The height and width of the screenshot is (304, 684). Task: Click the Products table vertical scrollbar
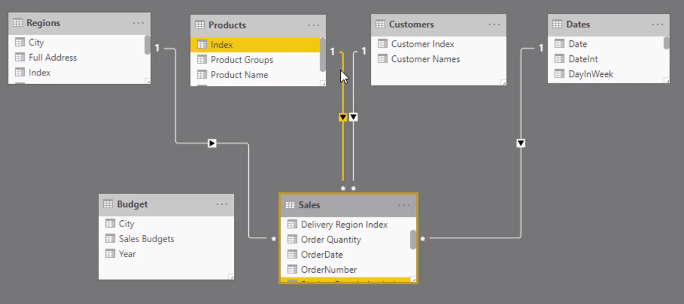pos(322,55)
